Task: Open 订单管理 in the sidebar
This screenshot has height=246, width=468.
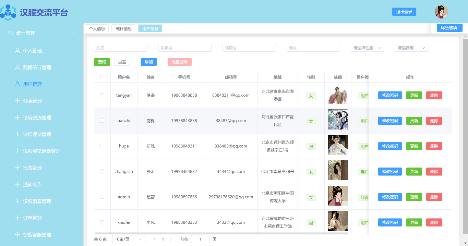Action: [32, 218]
